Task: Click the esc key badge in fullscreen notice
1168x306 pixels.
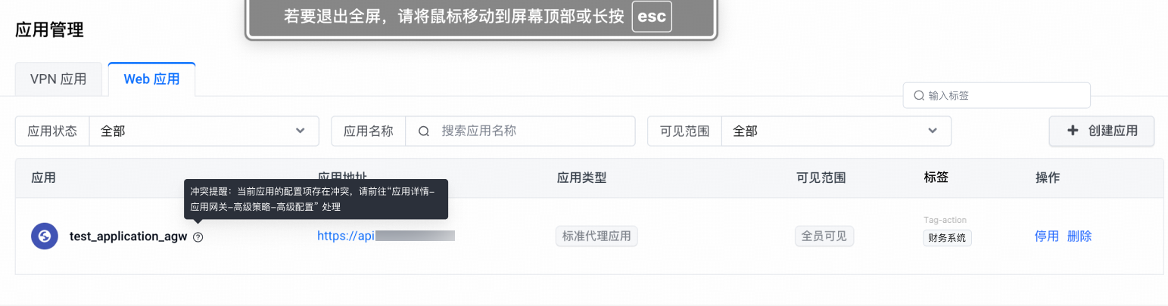Action: pyautogui.click(x=652, y=17)
